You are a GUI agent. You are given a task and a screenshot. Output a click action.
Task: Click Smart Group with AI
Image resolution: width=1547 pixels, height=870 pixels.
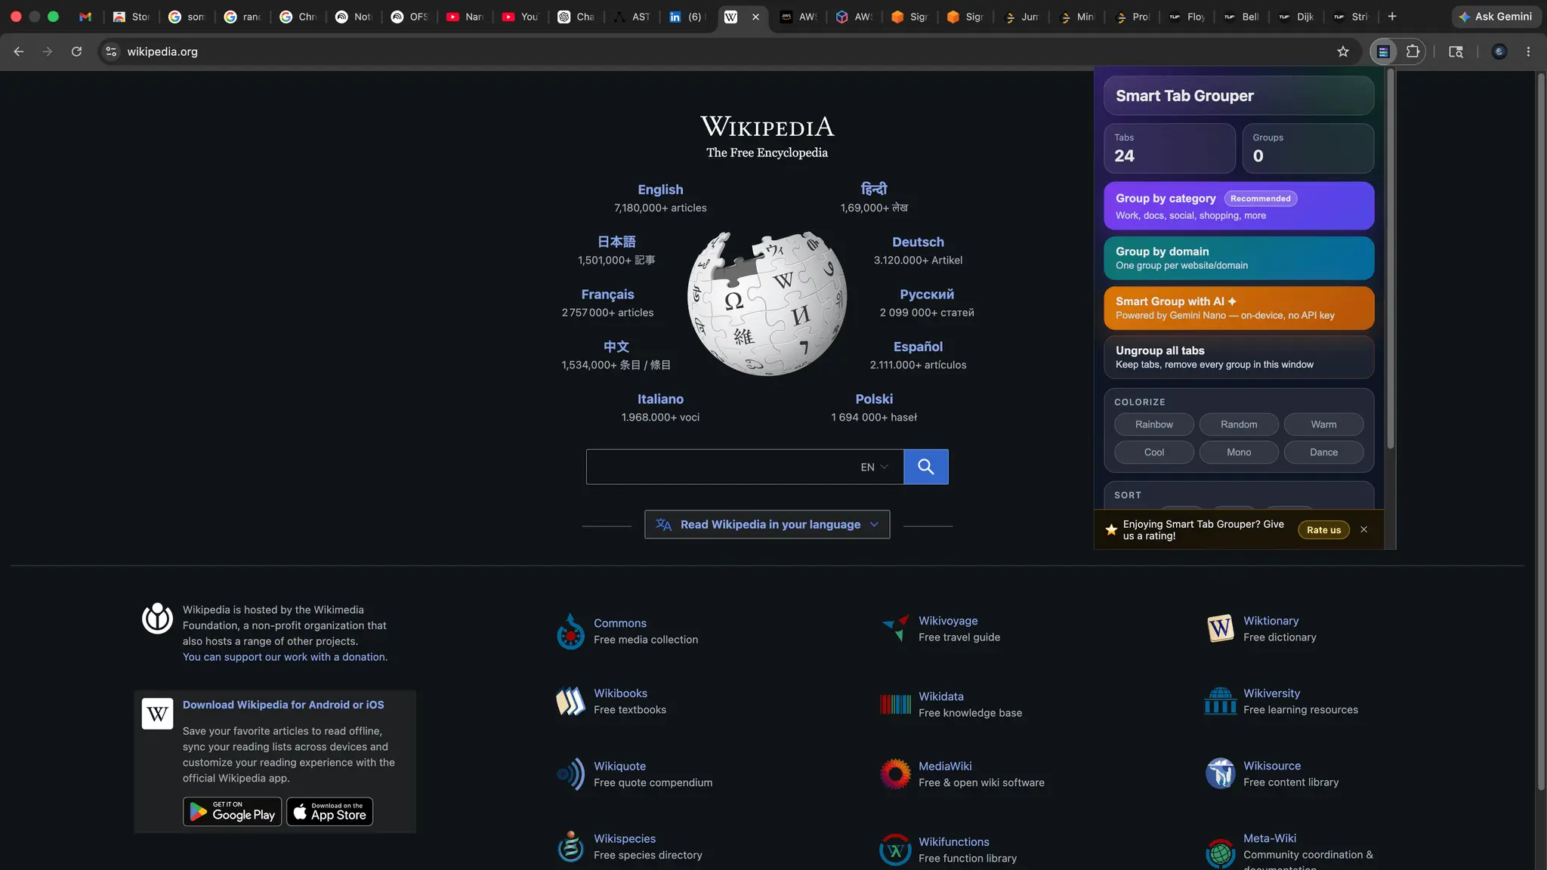coord(1239,307)
